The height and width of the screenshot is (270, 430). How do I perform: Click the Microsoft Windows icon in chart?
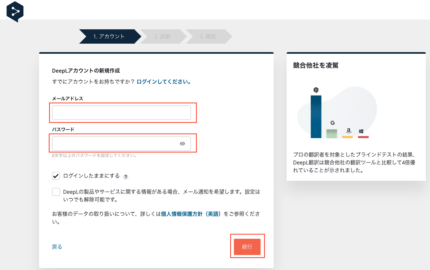point(361,131)
